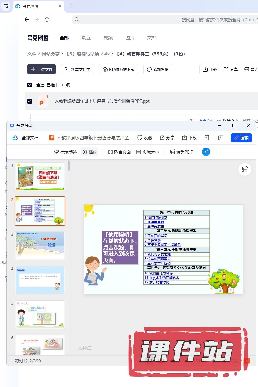Open the 文档 category tab
Screen dimensions: 258x387
tap(152, 38)
